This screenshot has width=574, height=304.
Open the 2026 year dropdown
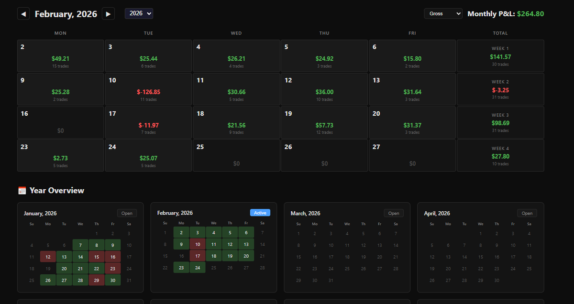tap(139, 13)
